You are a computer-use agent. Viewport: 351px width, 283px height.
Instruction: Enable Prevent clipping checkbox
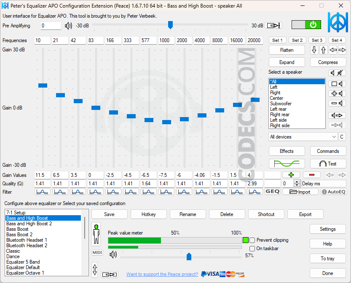[252, 240]
